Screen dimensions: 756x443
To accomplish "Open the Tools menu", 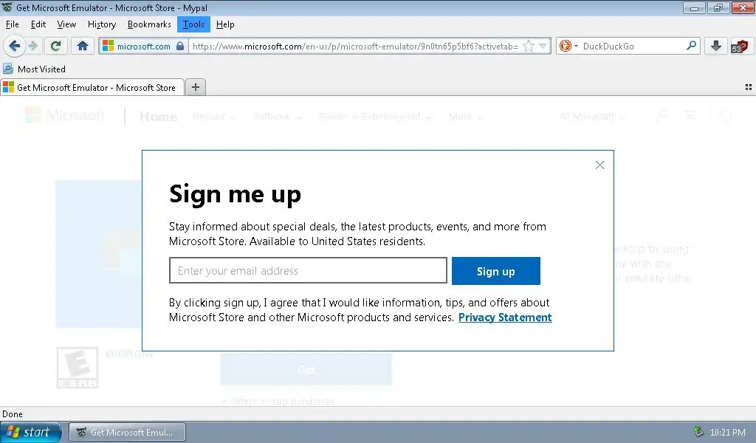I will click(x=193, y=24).
